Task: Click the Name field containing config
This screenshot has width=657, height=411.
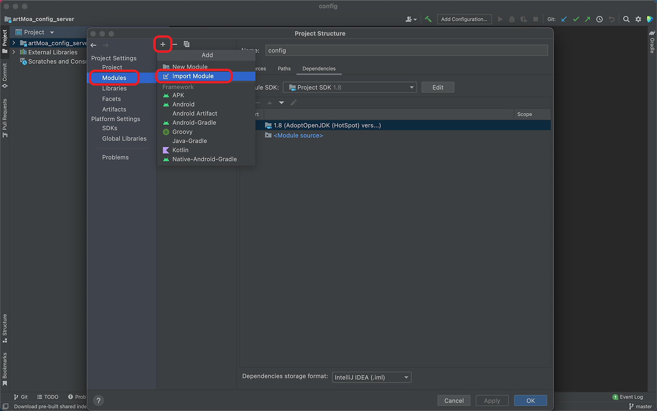Action: [405, 50]
